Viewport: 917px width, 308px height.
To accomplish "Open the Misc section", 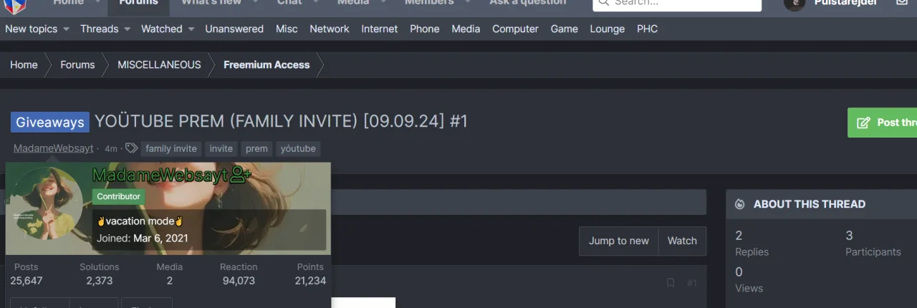I will click(x=287, y=29).
